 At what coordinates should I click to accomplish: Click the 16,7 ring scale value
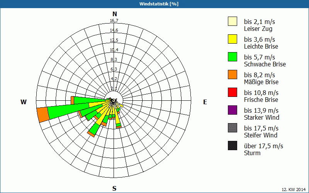point(114,20)
